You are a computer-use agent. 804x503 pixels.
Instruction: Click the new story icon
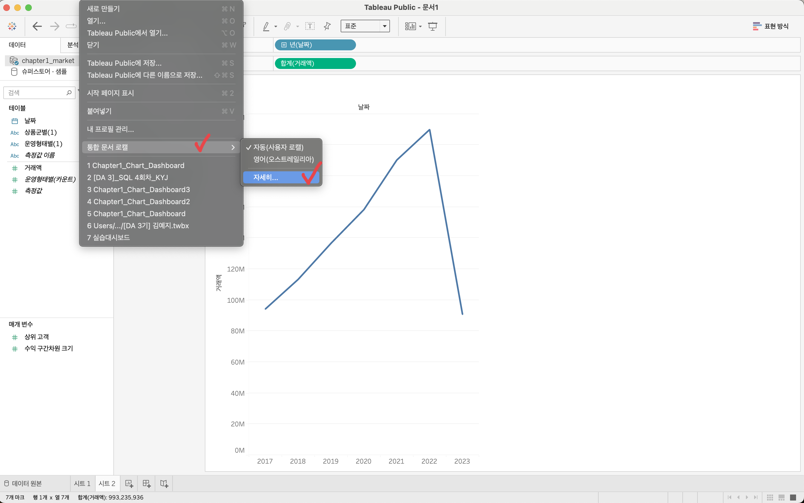tap(164, 483)
